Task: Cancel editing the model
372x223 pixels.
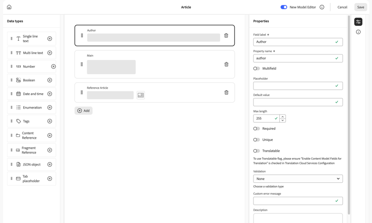Action: 342,7
